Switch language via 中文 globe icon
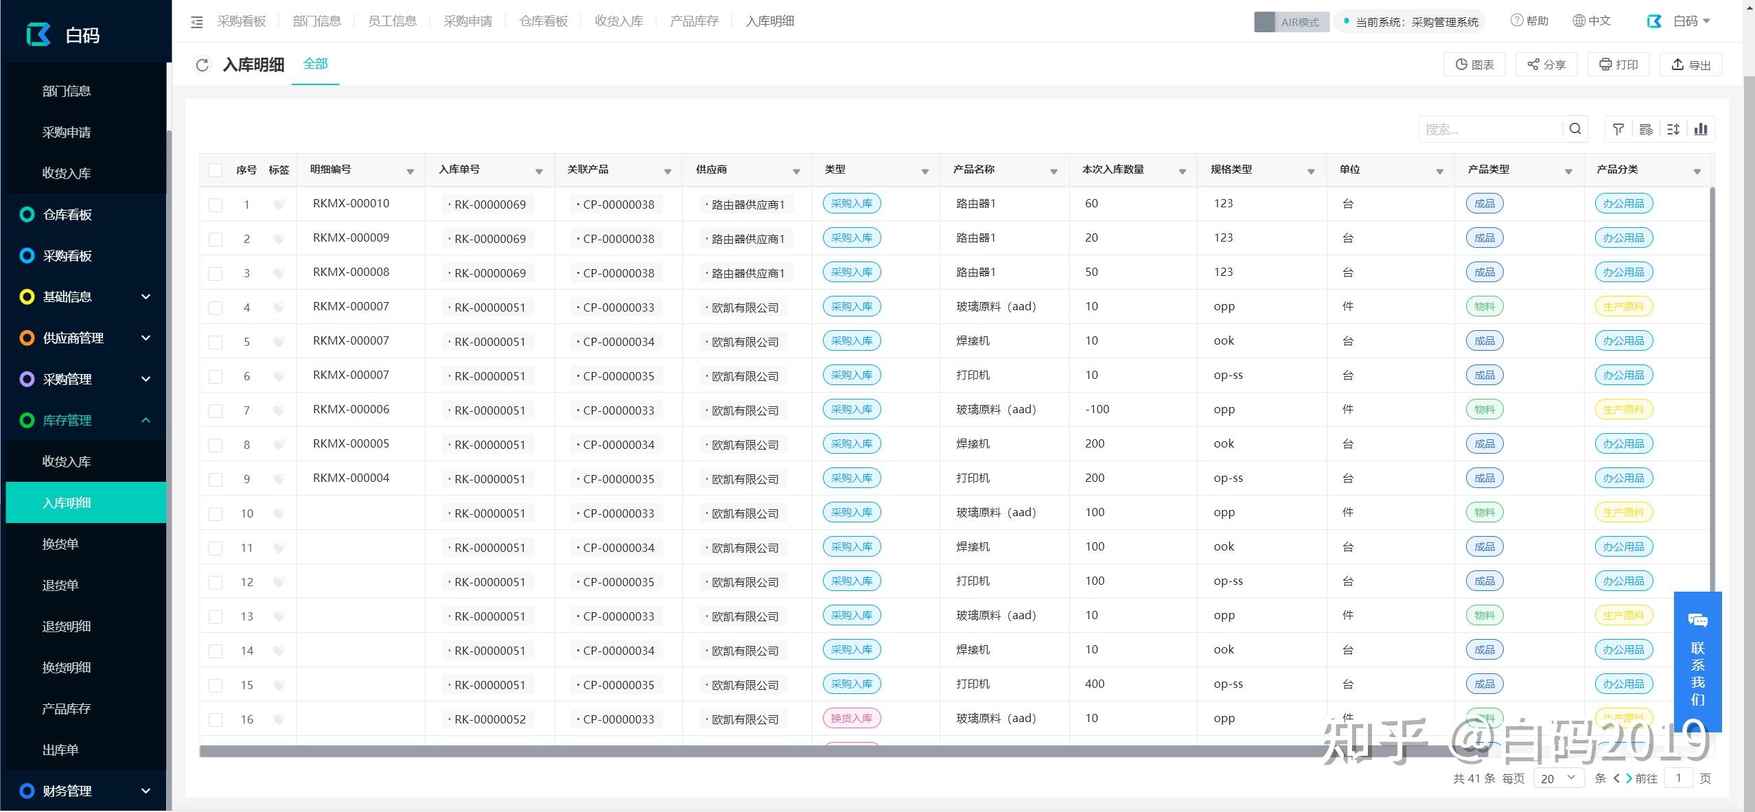 tap(1579, 21)
